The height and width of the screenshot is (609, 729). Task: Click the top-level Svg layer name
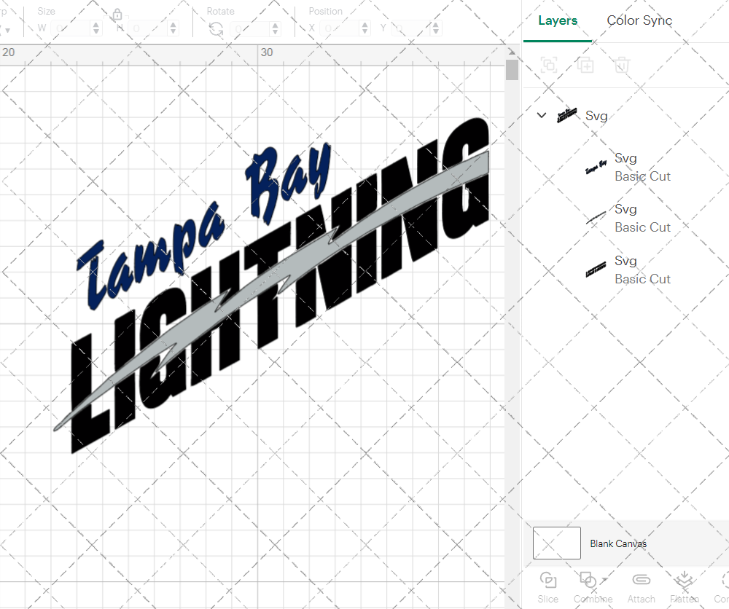(x=596, y=116)
